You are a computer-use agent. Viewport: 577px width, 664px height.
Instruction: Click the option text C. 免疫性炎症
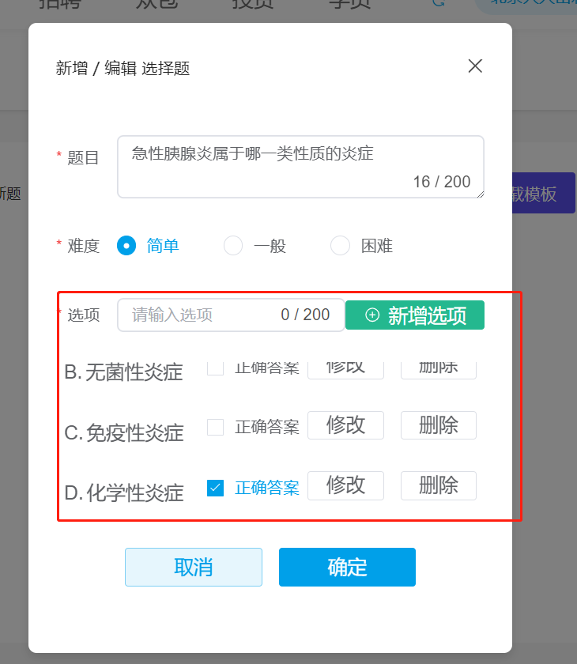(124, 433)
